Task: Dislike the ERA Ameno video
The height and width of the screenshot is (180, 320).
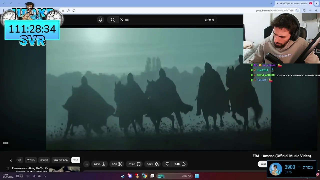Action: [x=167, y=164]
